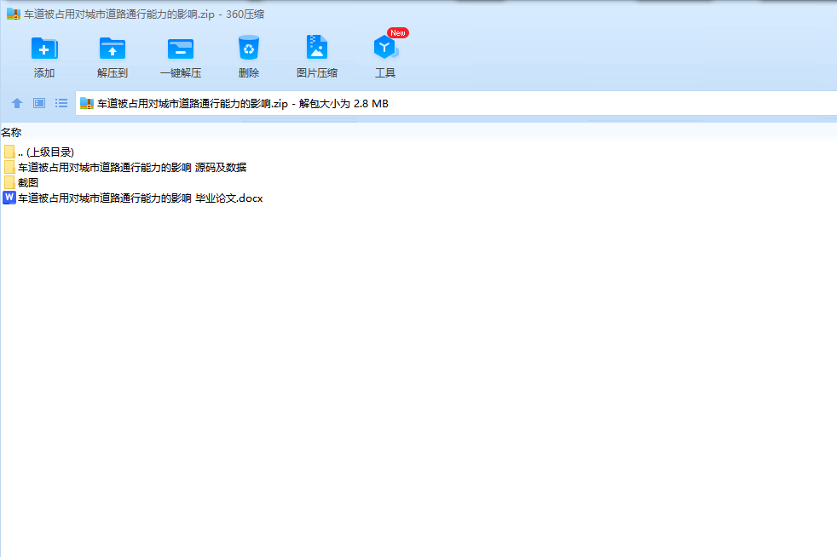Screen dimensions: 837x557
Task: Click the 添加 (Add) toolbar icon
Action: pyautogui.click(x=44, y=48)
